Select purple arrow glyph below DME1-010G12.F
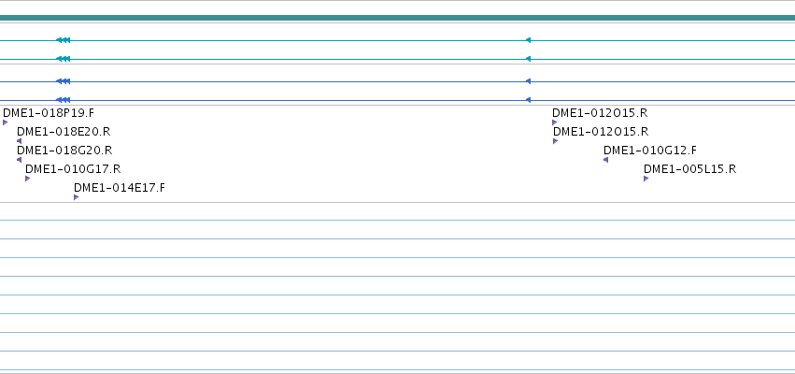795x374 pixels. coord(606,160)
